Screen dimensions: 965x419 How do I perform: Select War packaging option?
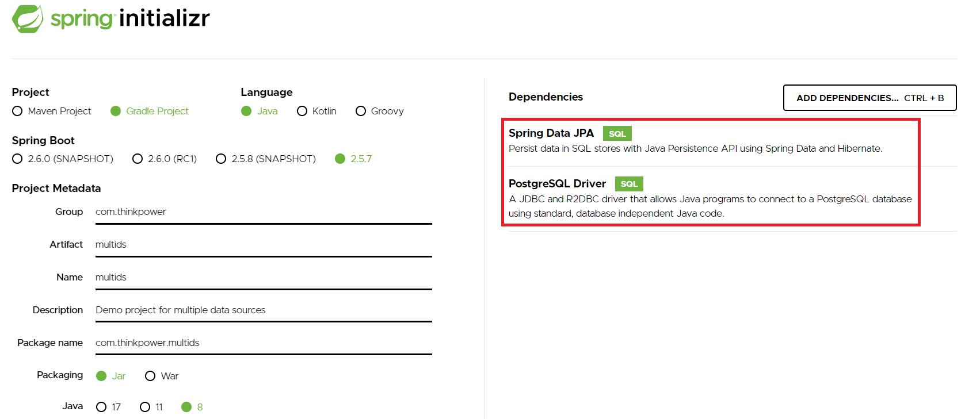(x=150, y=376)
